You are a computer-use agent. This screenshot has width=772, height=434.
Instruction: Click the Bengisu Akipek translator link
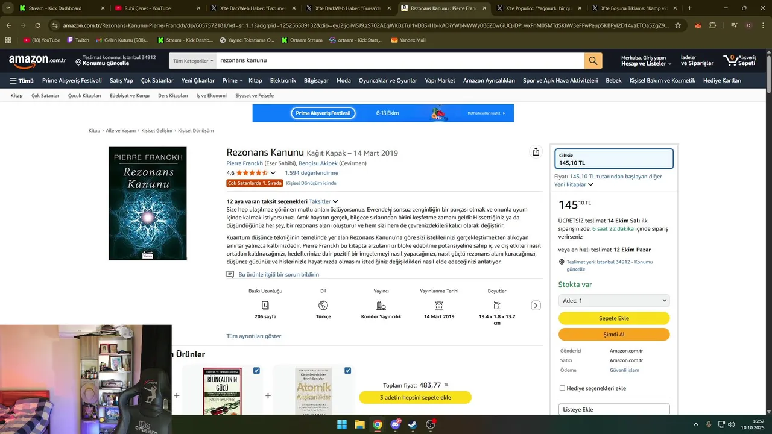[x=318, y=163]
